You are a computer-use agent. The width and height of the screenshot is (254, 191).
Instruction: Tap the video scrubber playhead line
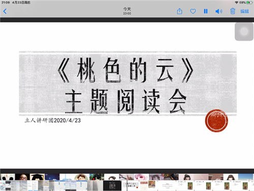127,185
